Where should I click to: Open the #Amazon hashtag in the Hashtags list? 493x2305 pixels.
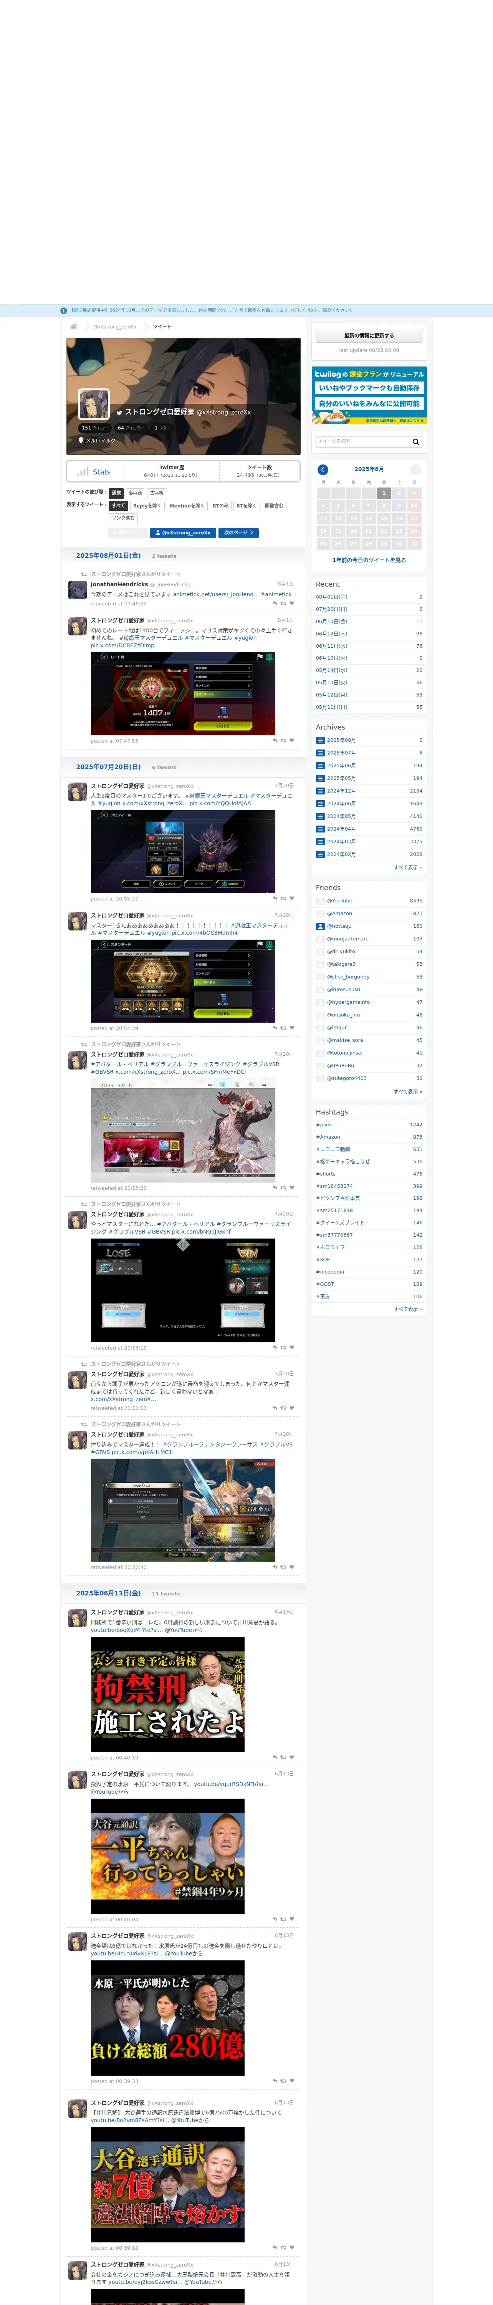[328, 1137]
